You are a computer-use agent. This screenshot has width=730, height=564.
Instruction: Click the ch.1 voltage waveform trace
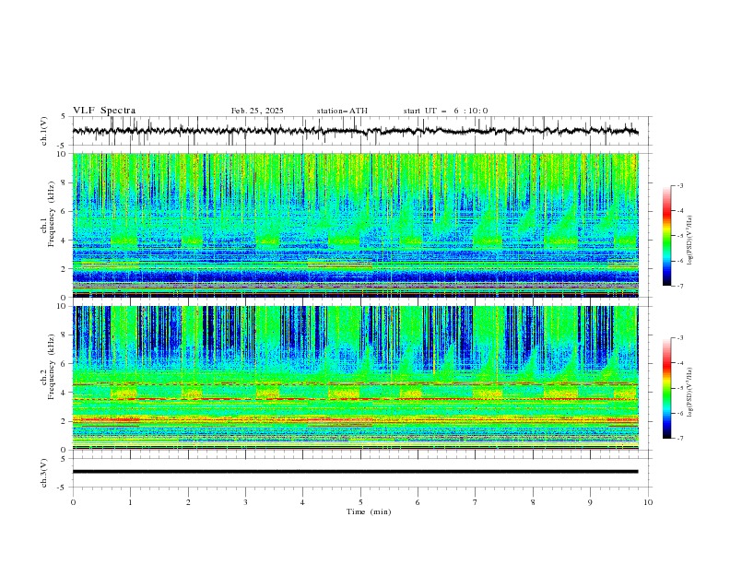(355, 131)
